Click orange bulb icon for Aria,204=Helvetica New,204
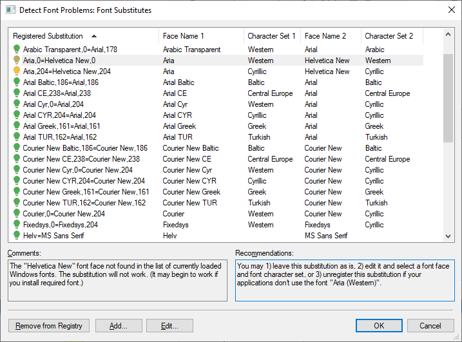 [x=17, y=71]
